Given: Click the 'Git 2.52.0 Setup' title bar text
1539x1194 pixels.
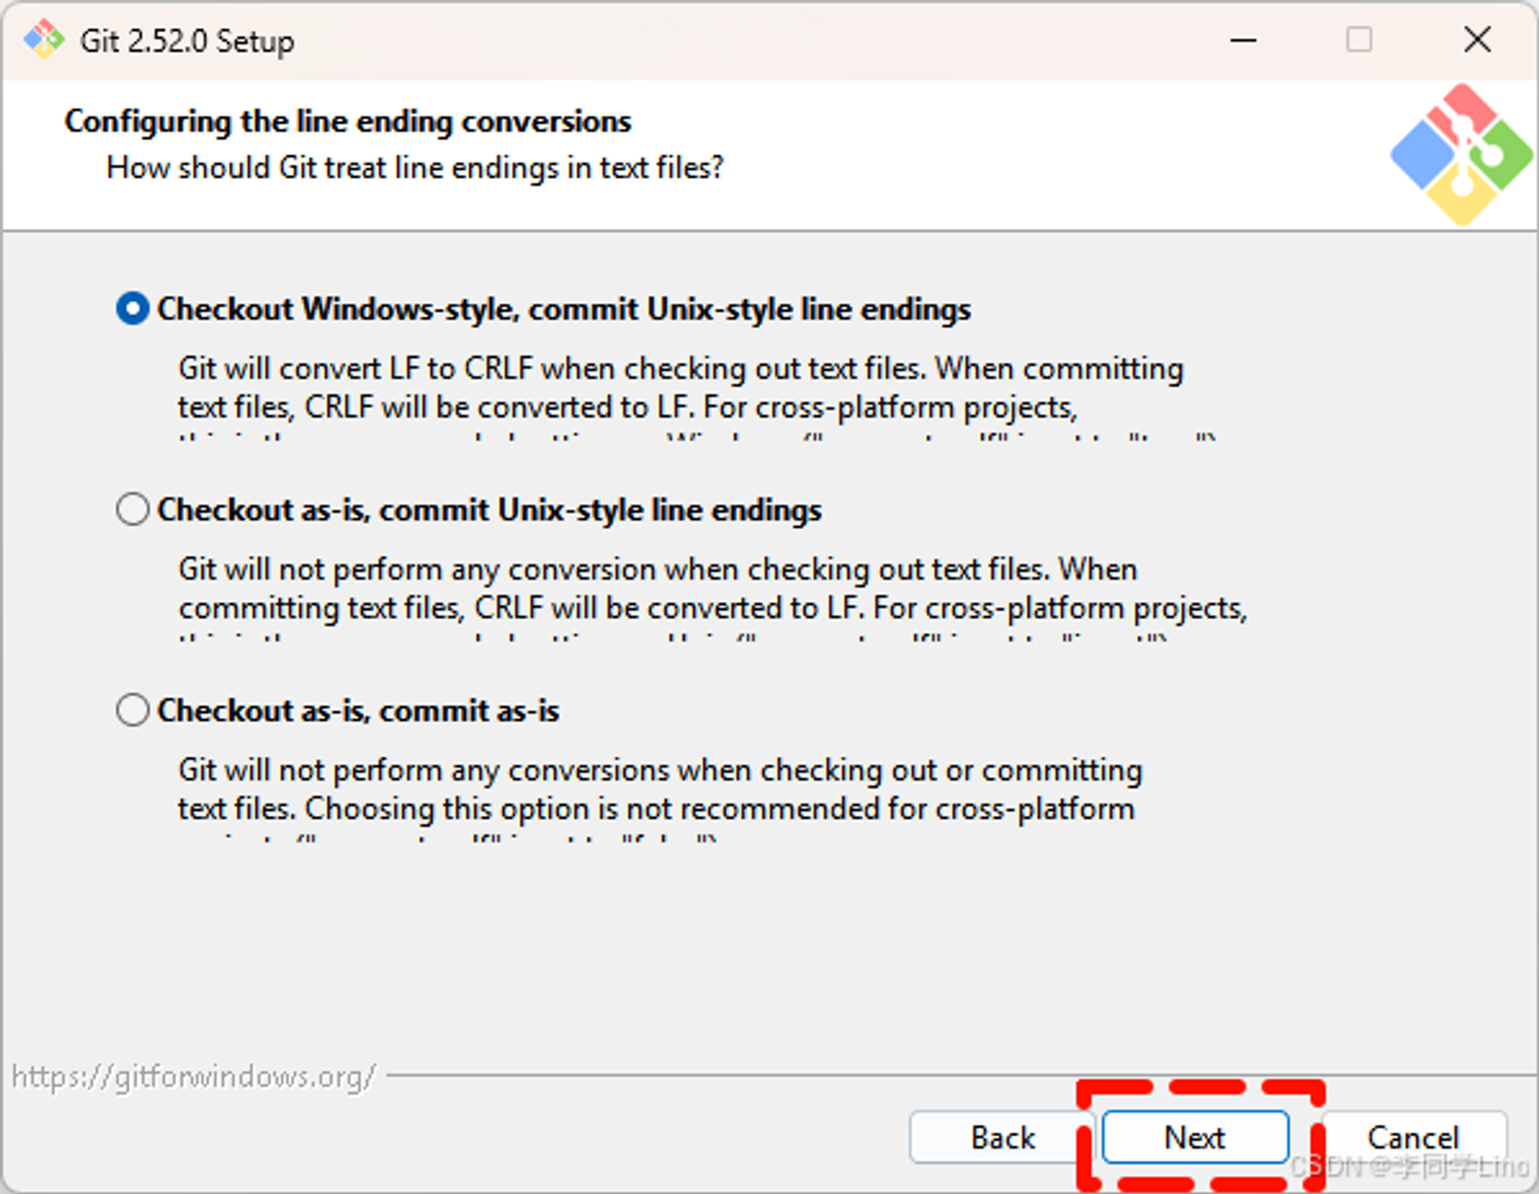Looking at the screenshot, I should [x=188, y=41].
